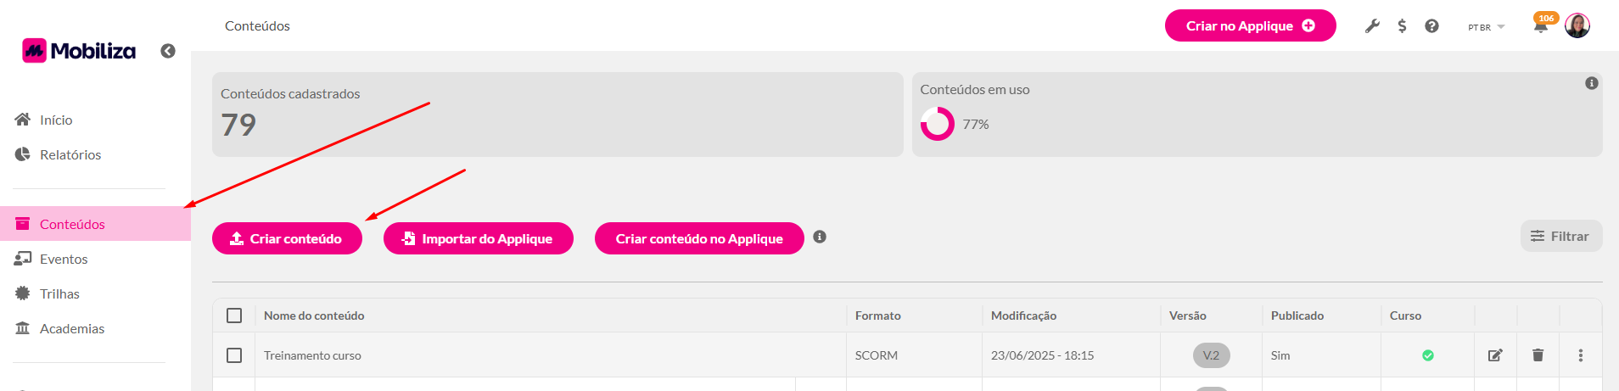The height and width of the screenshot is (391, 1619).
Task: Open the PT BR language dropdown
Action: tap(1486, 27)
